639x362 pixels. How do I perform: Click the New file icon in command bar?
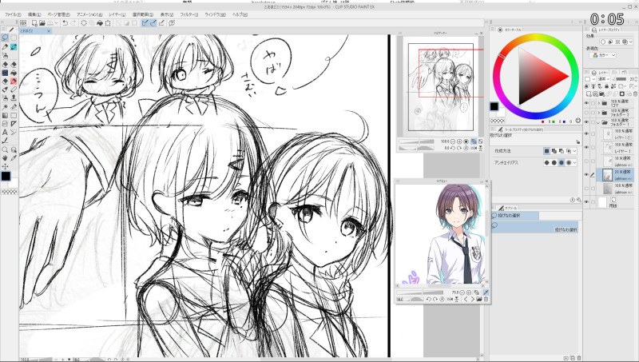pos(34,23)
